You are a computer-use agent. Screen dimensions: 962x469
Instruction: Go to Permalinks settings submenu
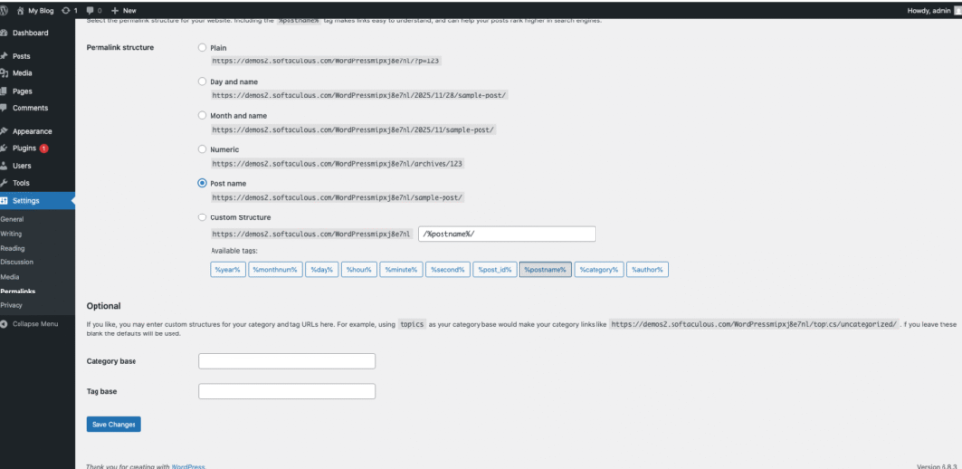tap(18, 291)
